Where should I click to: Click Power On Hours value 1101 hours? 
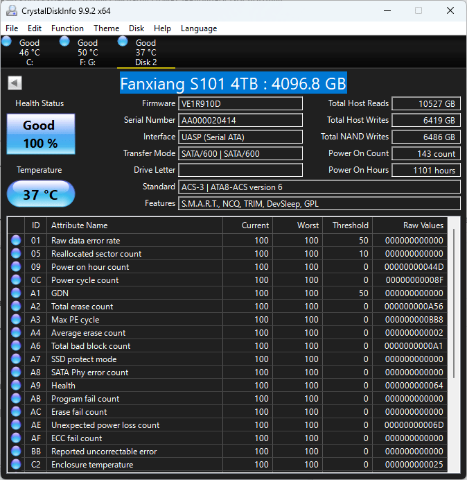click(426, 170)
